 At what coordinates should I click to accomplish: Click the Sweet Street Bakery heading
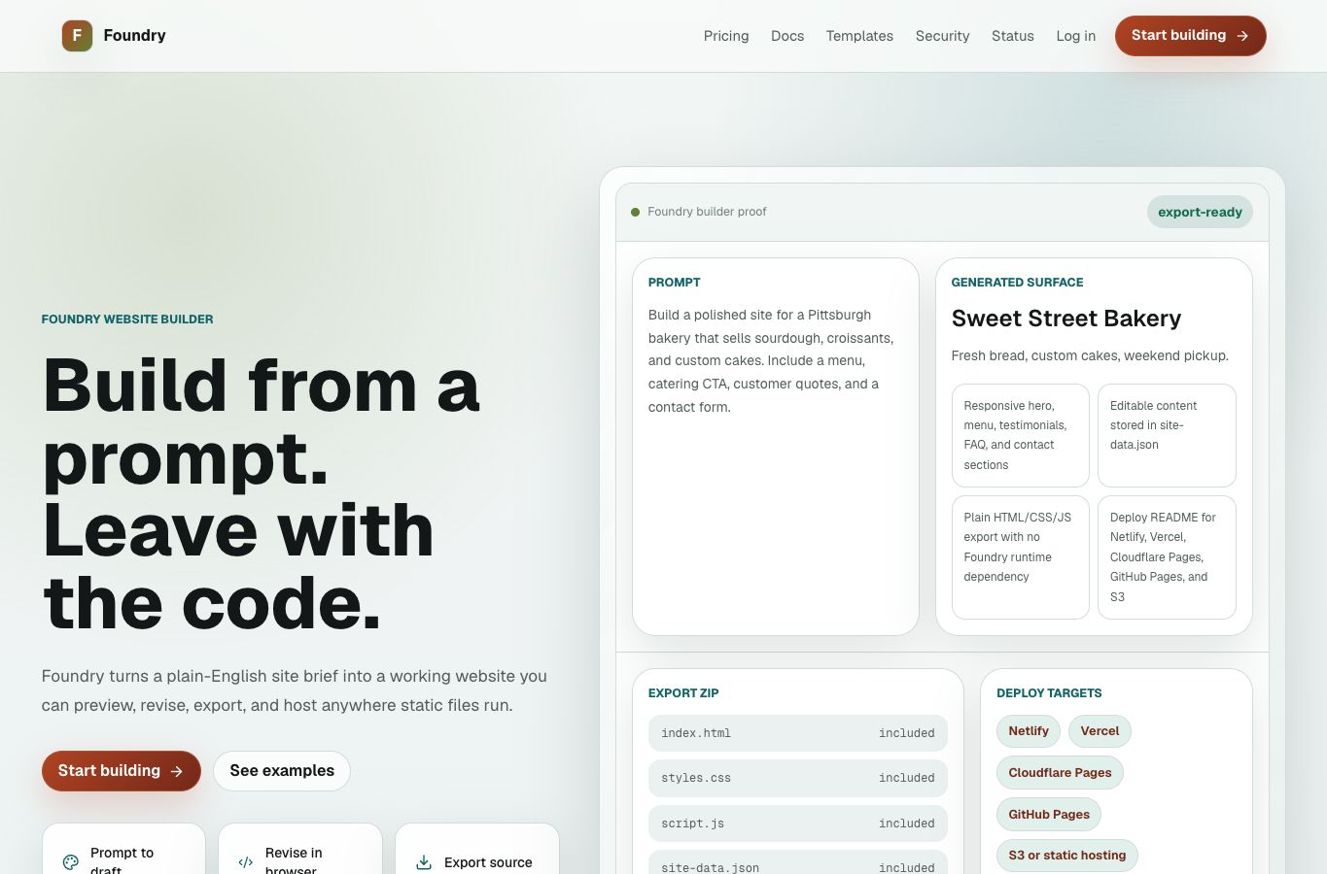click(1065, 319)
